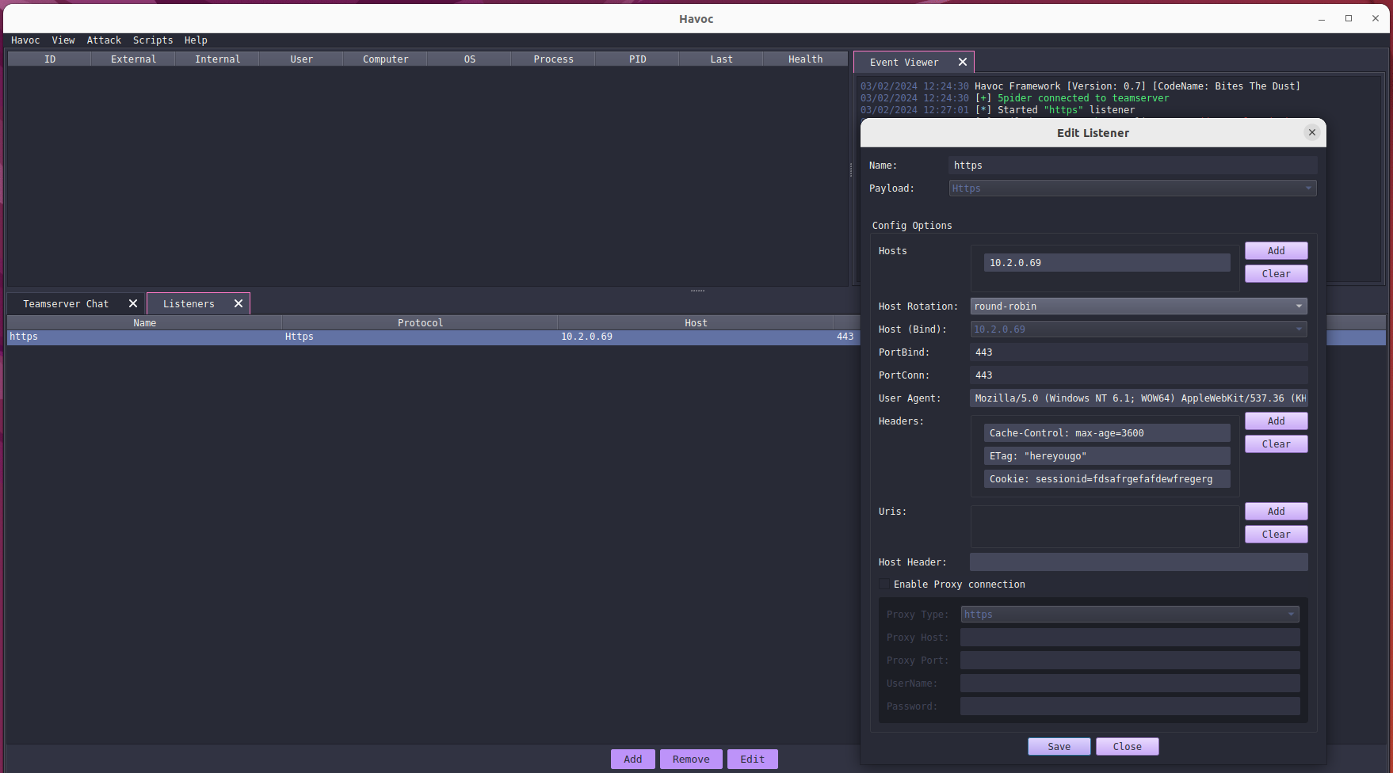Click the proxy Password field
The width and height of the screenshot is (1393, 773).
1130,706
